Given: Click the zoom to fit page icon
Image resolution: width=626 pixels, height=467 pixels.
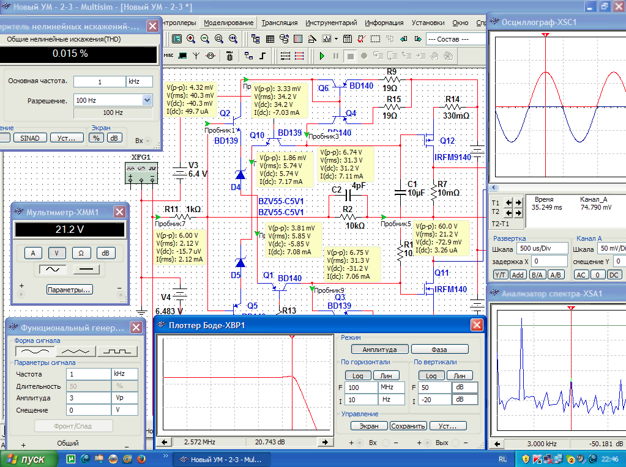Looking at the screenshot, I should tap(233, 39).
